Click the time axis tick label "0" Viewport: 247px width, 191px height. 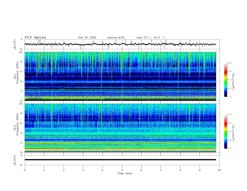[25, 170]
